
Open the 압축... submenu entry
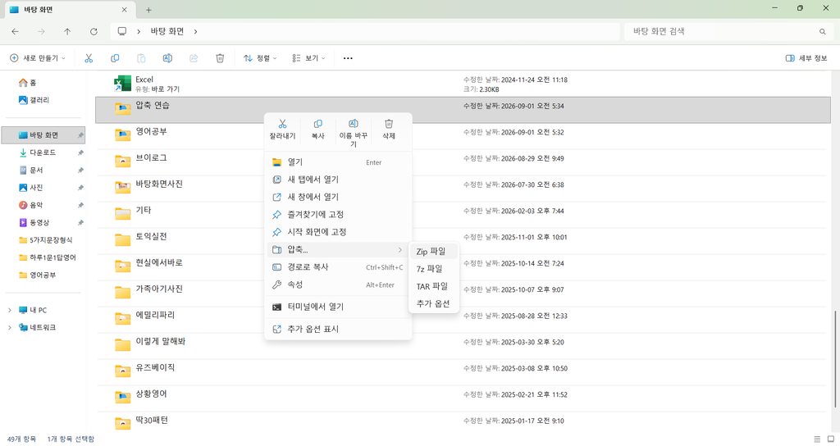pyautogui.click(x=338, y=249)
